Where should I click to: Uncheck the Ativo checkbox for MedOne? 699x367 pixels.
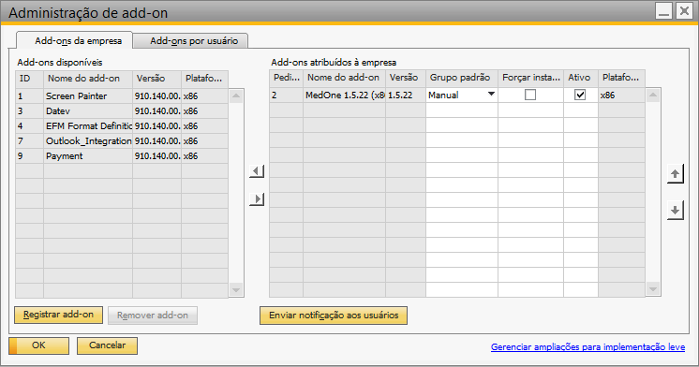579,95
